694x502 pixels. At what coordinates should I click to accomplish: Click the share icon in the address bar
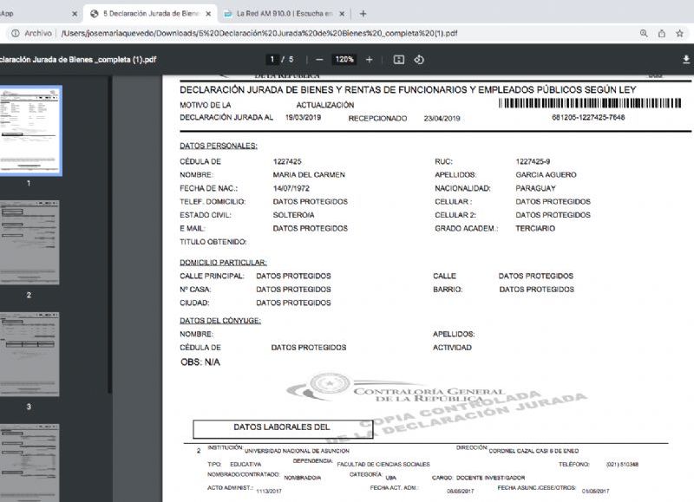point(662,33)
